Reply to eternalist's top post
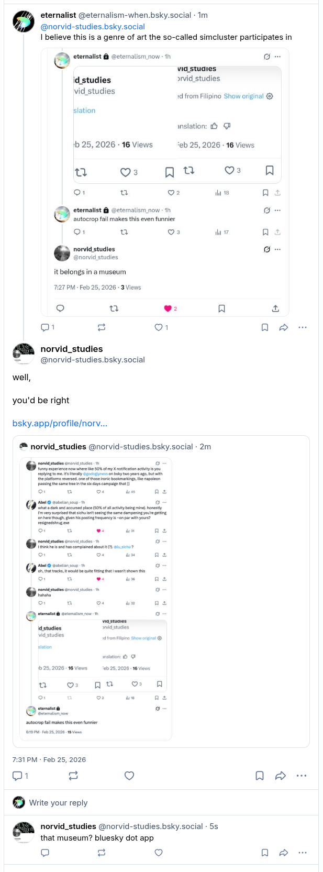The height and width of the screenshot is (872, 323). 45,327
